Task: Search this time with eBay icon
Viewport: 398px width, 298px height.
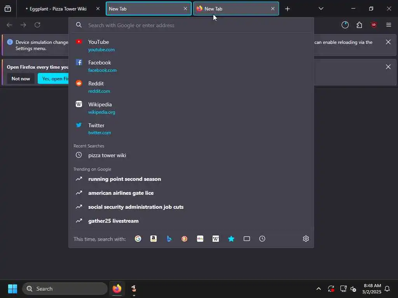Action: coord(200,239)
